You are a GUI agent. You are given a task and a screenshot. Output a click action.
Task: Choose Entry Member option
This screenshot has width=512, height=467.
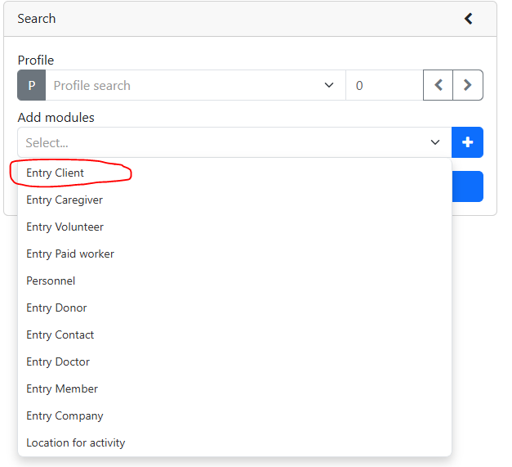click(x=62, y=389)
